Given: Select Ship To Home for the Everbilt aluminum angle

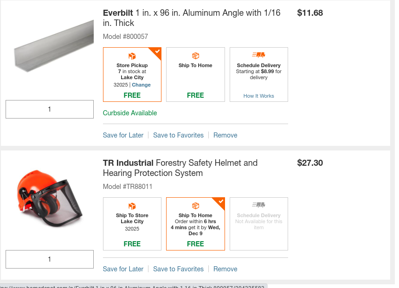Looking at the screenshot, I should [195, 75].
